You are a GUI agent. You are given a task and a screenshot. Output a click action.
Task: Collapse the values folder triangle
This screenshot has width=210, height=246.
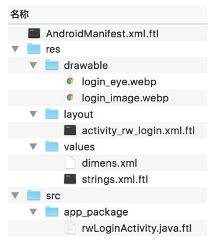[33, 146]
